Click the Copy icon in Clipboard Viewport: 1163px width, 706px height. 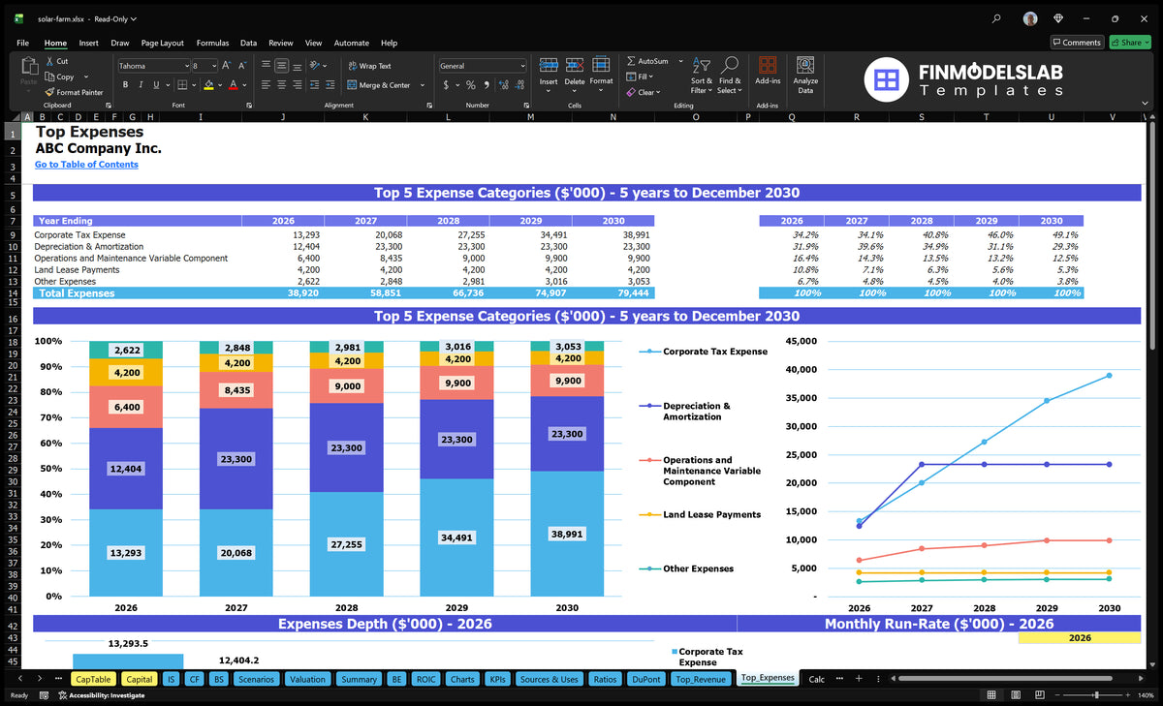[x=49, y=77]
